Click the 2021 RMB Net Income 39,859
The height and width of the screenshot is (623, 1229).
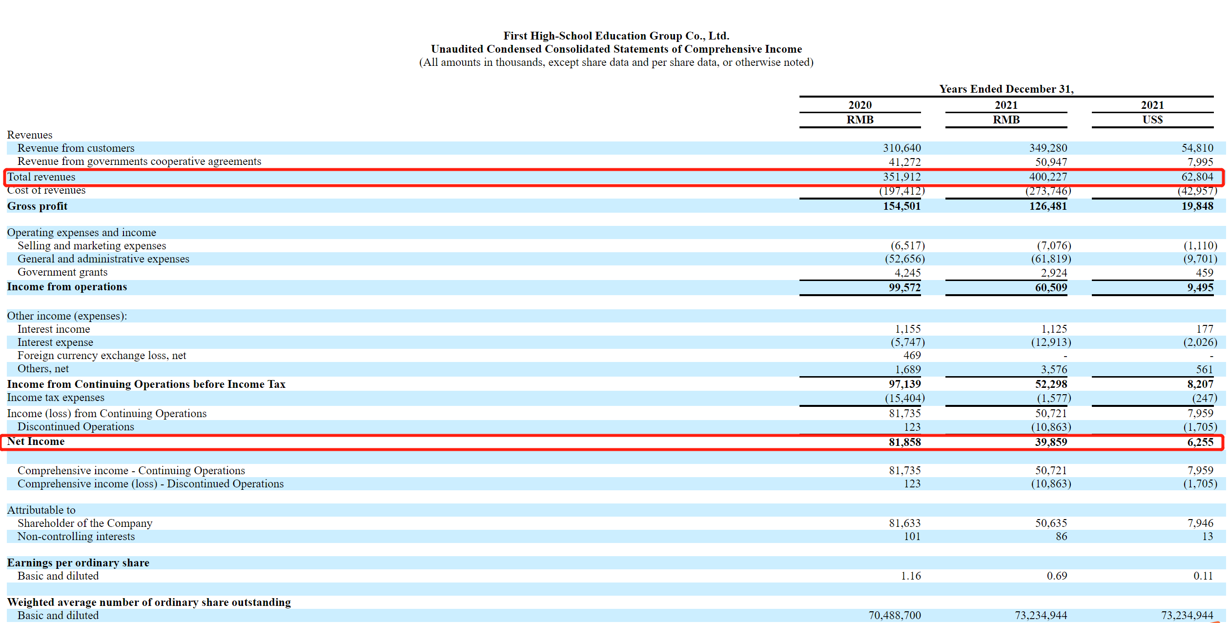(x=1050, y=442)
